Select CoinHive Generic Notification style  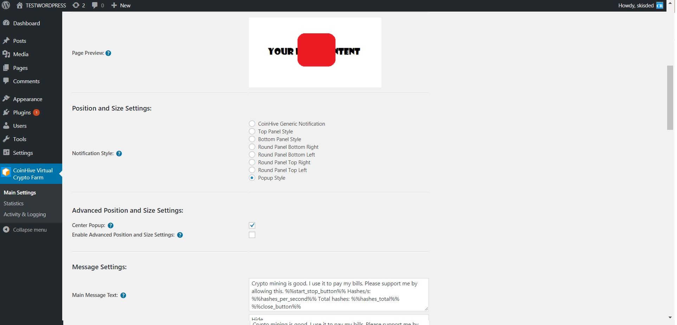click(252, 124)
